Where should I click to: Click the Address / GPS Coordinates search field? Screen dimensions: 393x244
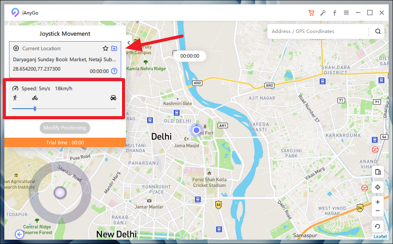[x=318, y=31]
